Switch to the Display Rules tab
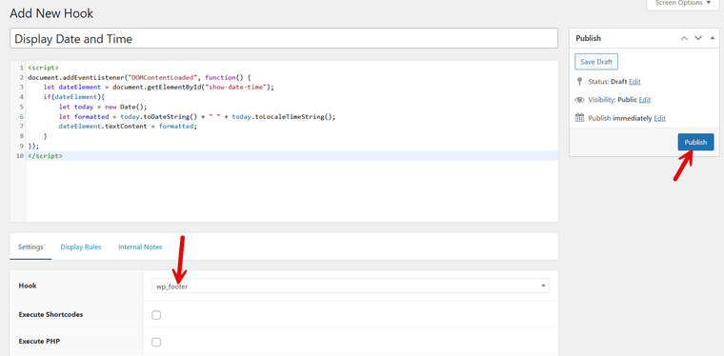Viewport: 724px width, 356px height. pyautogui.click(x=81, y=247)
